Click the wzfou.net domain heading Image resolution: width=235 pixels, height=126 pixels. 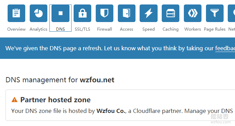tap(97, 80)
